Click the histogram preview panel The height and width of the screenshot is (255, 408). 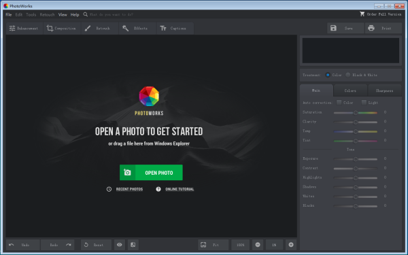coord(350,50)
